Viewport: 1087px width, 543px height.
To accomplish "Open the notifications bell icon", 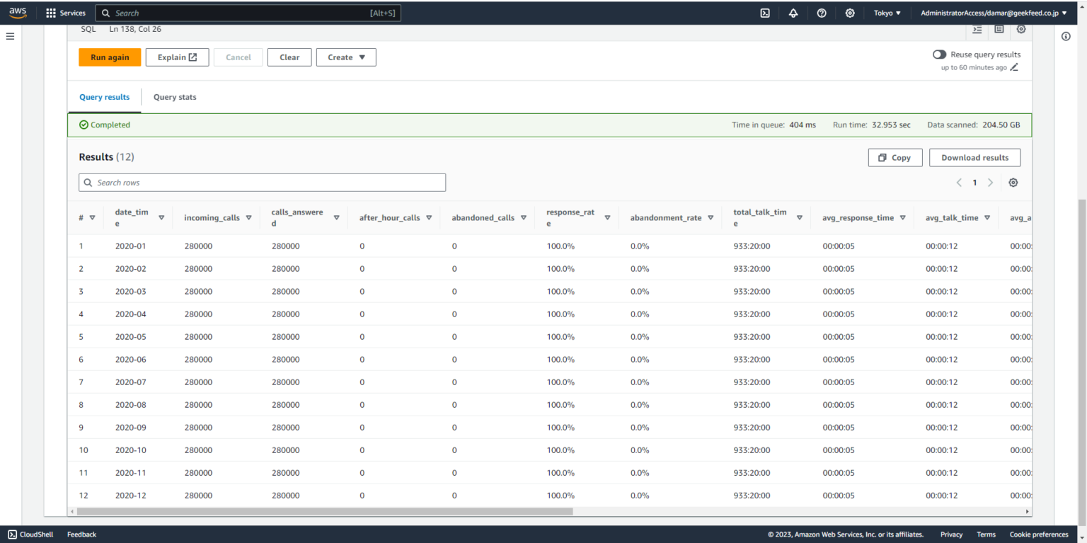I will click(x=793, y=13).
